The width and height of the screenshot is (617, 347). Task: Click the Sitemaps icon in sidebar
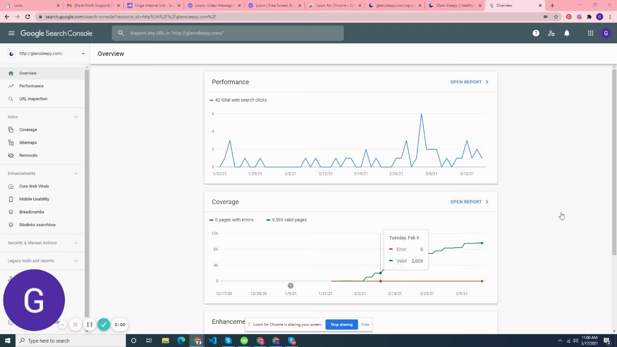coord(11,143)
